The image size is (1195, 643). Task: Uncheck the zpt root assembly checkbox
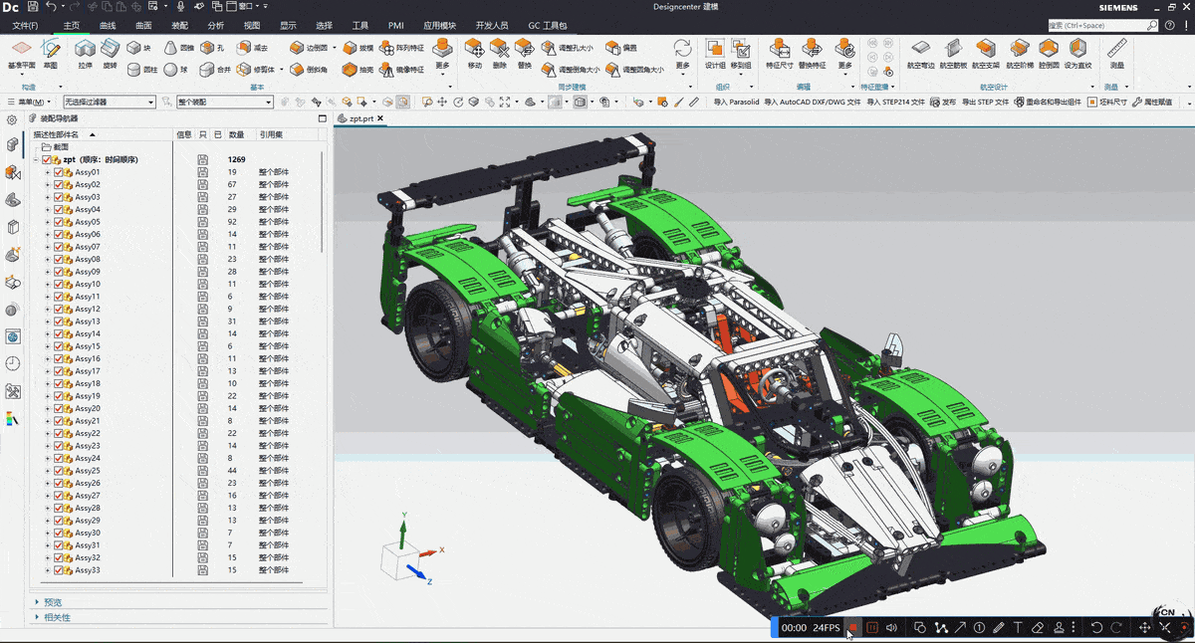point(47,159)
